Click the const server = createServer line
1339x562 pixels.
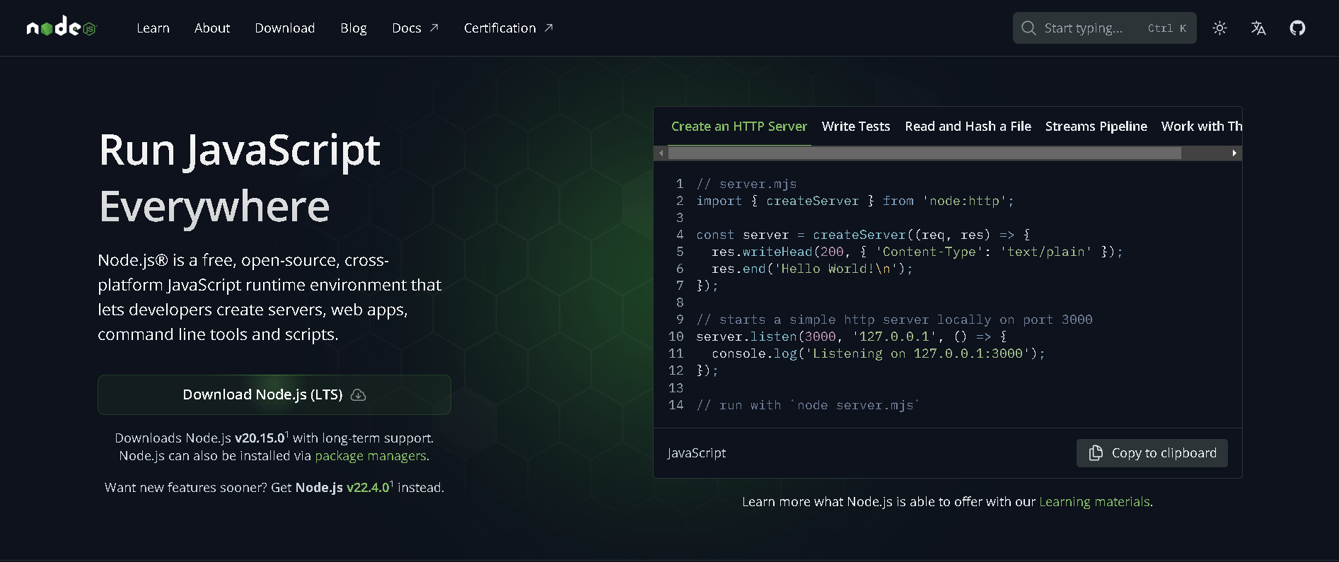[863, 235]
